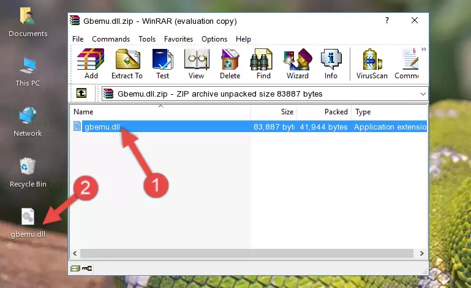Viewport: 471px width, 288px height.
Task: Click the gbemu.dll file icon in list
Action: (x=77, y=127)
